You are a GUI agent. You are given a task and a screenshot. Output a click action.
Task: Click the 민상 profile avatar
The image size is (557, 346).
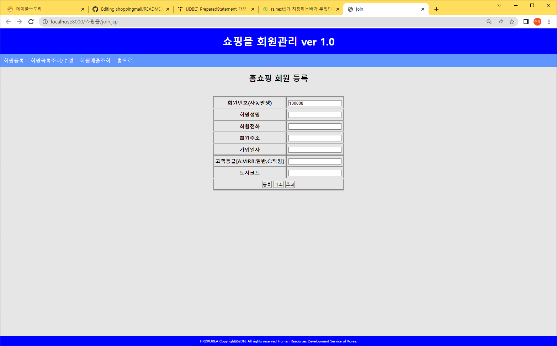(537, 22)
